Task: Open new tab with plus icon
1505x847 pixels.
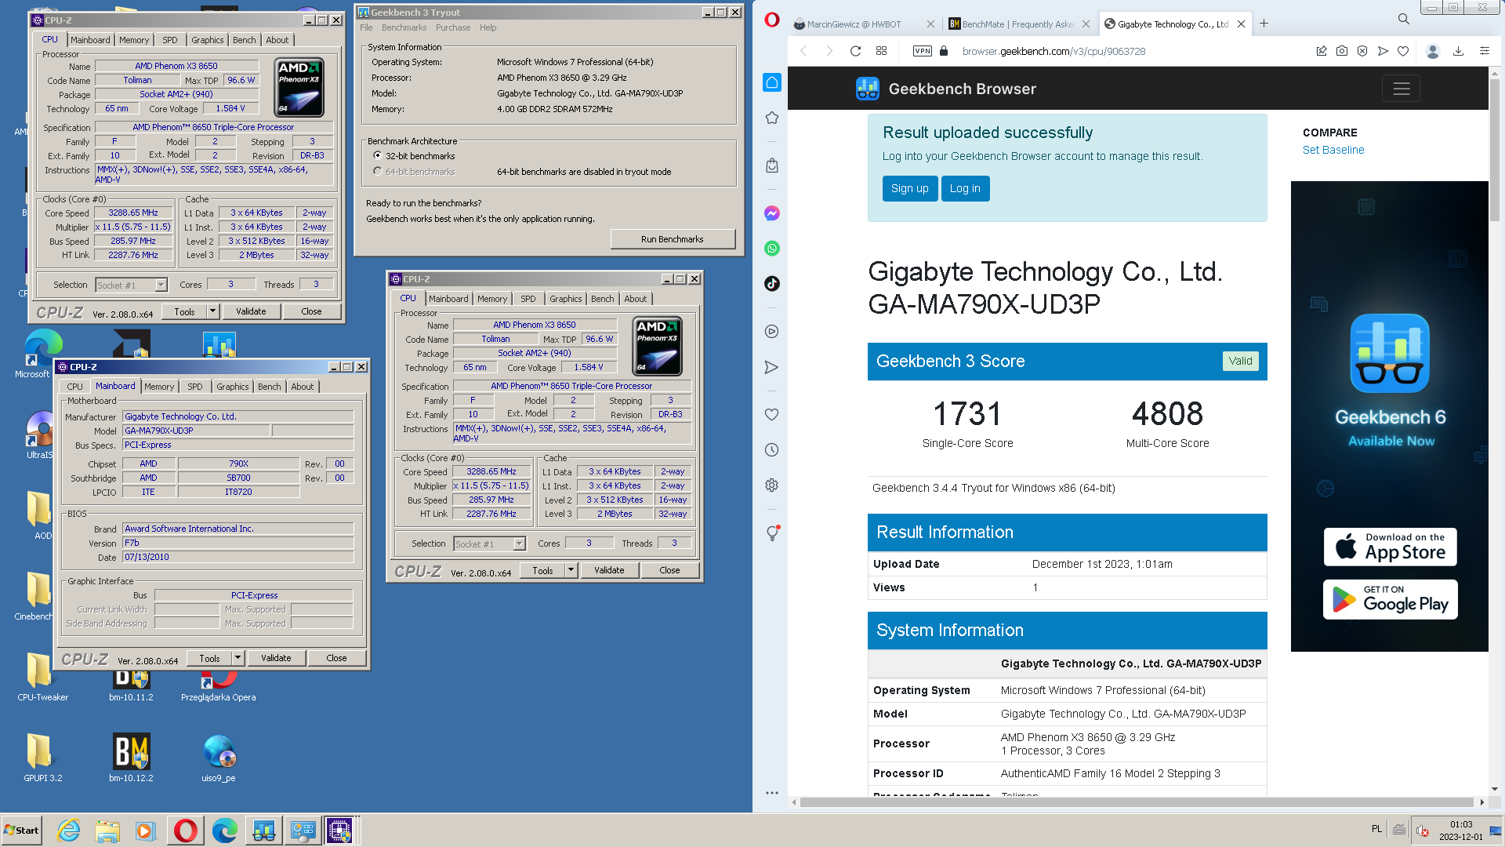Action: 1264,24
